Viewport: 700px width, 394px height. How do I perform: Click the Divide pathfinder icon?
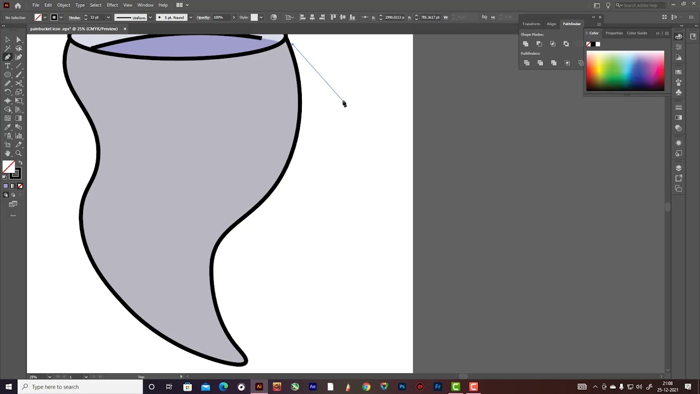[x=527, y=63]
